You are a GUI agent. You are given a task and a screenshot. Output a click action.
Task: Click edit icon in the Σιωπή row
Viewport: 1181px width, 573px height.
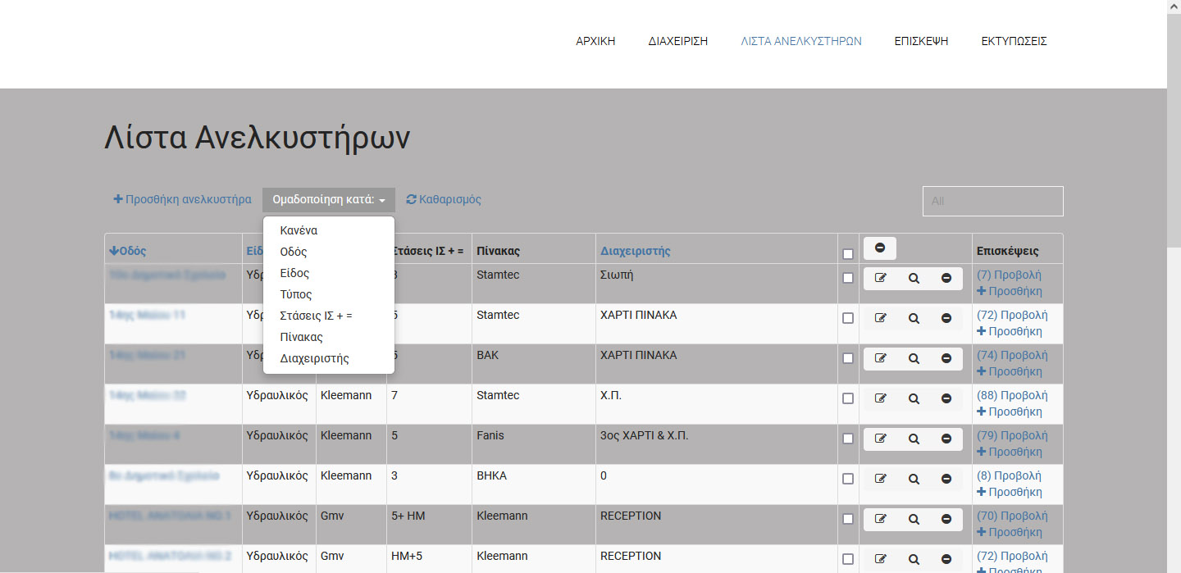880,278
